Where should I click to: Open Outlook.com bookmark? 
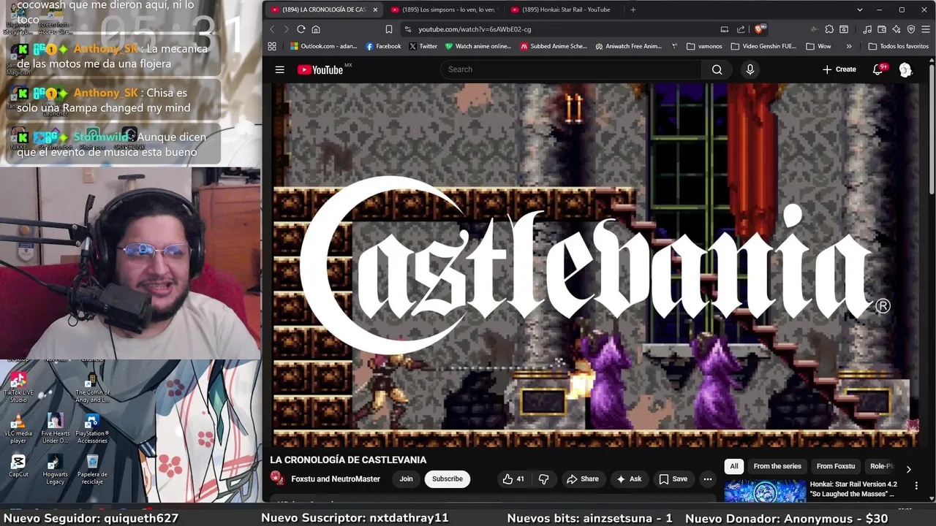tap(323, 46)
